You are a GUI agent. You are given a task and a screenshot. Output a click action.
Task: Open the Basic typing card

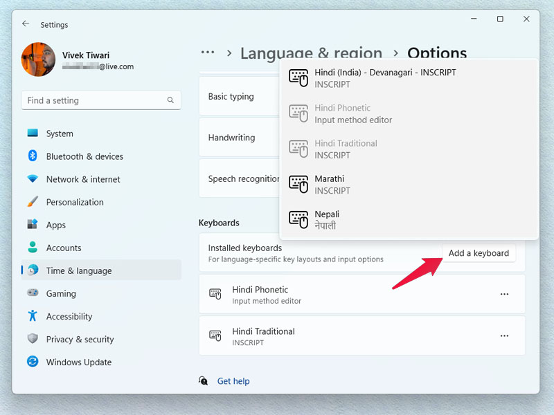coord(240,96)
